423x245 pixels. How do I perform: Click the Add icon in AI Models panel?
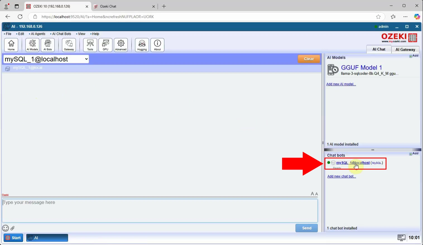pos(414,56)
